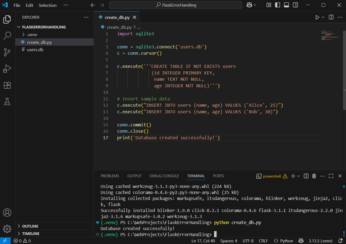Change end of line sequence CRLF
This screenshot has height=244, width=346.
pos(263,241)
